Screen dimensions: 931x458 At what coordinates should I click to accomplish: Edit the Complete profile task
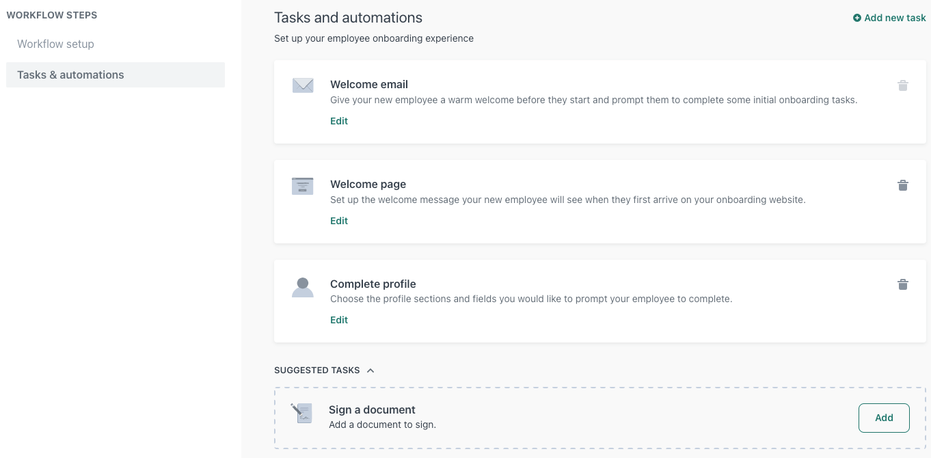(x=339, y=320)
